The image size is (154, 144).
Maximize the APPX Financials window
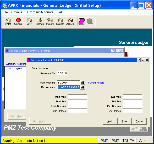[x=141, y=5]
